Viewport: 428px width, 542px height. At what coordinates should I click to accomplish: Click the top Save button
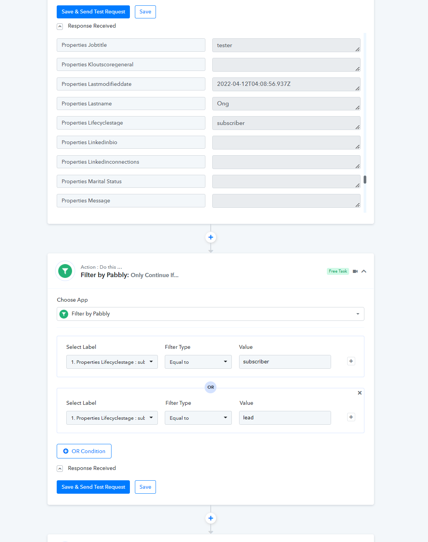coord(145,12)
